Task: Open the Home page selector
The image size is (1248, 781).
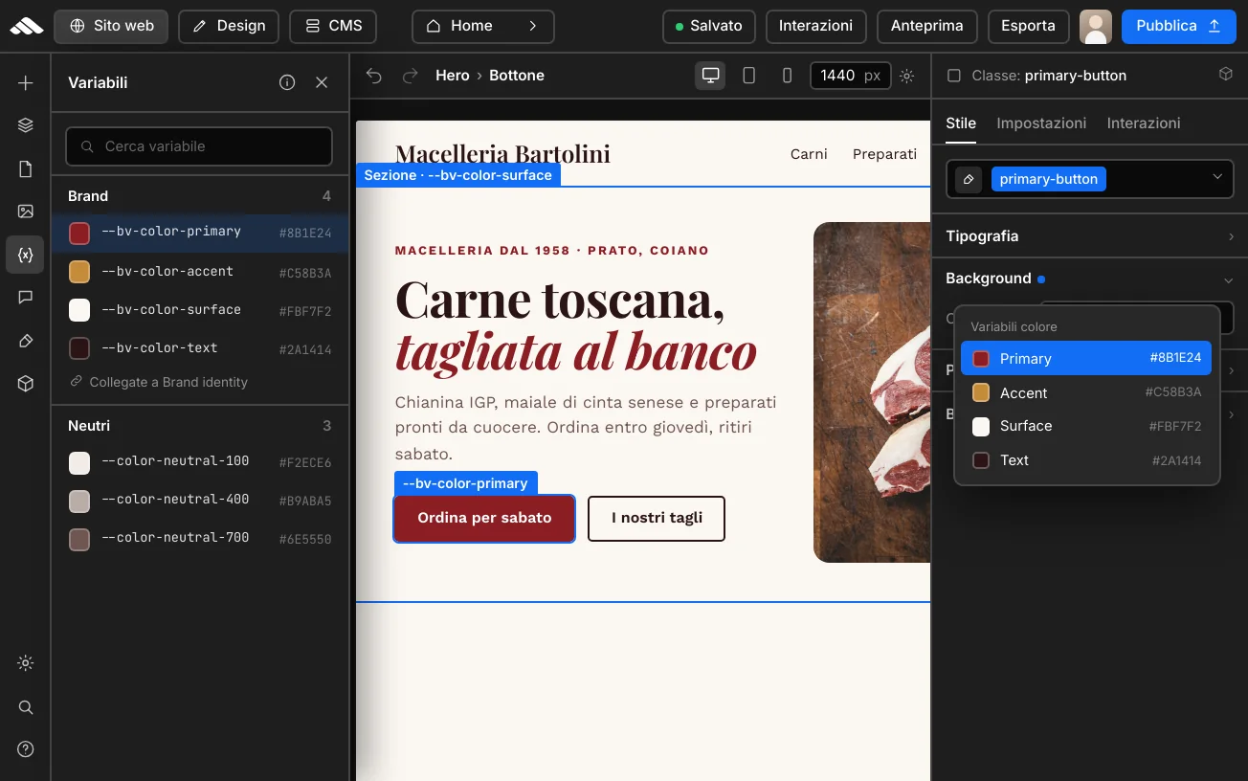Action: point(482,26)
